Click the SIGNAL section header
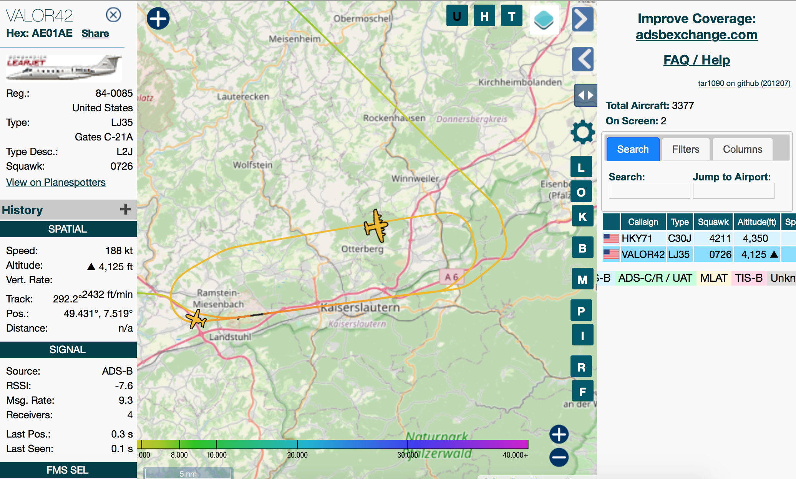This screenshot has height=479, width=796. [x=68, y=349]
